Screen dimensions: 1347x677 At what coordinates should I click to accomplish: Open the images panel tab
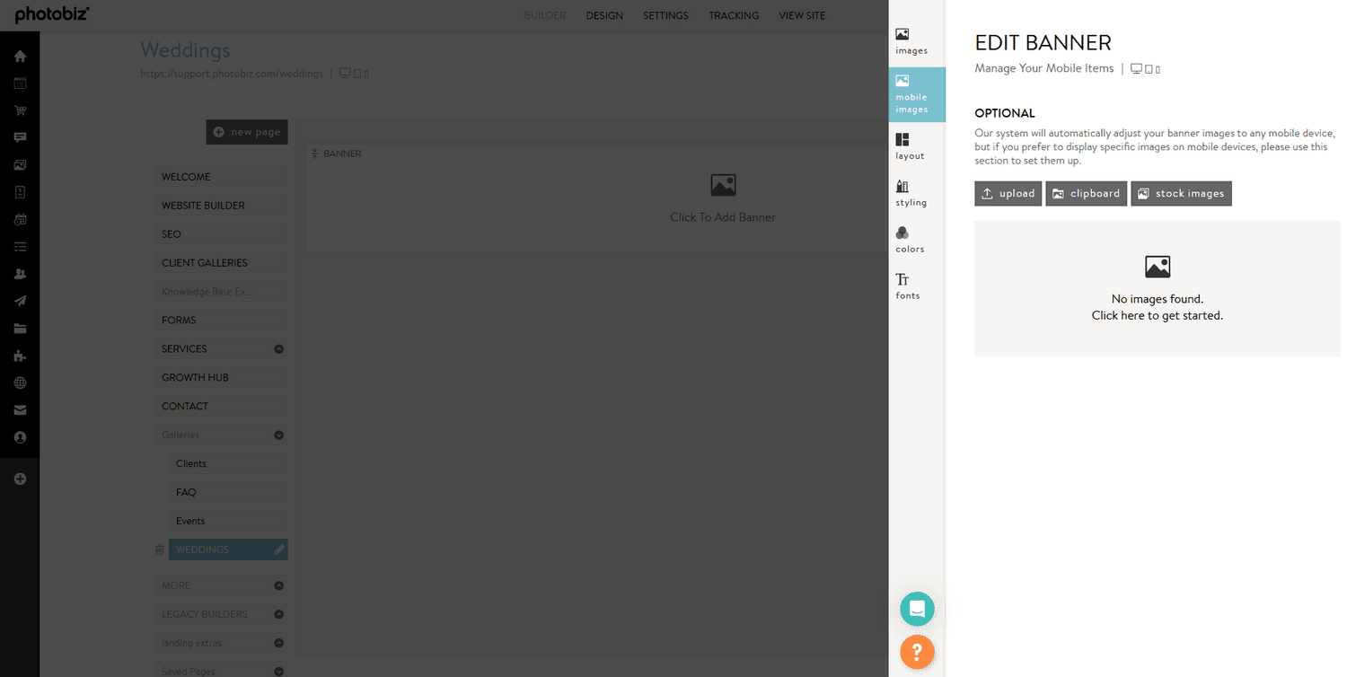911,41
